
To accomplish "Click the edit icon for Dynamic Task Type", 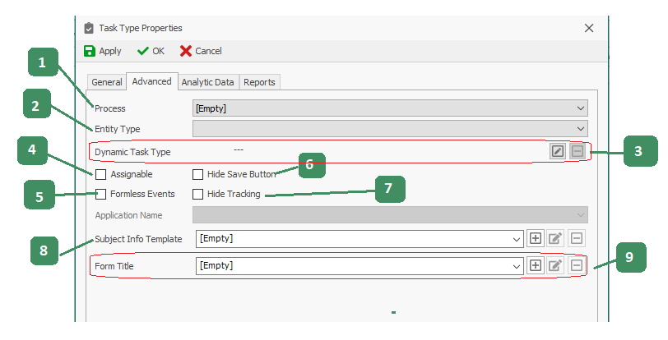I will point(558,151).
